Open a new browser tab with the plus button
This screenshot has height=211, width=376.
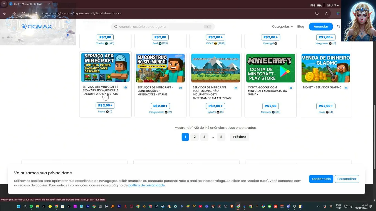click(57, 4)
